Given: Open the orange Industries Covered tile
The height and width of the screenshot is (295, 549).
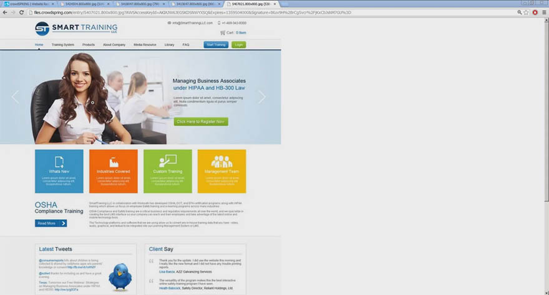Looking at the screenshot, I should point(114,171).
